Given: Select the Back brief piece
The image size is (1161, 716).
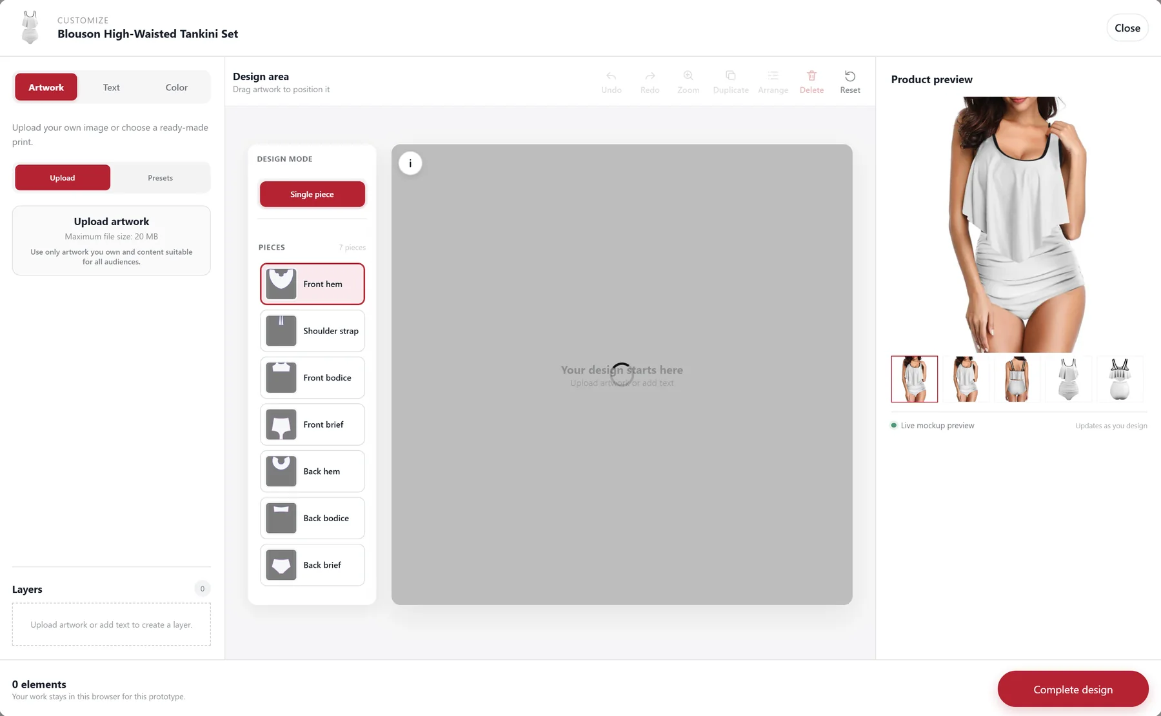Looking at the screenshot, I should pos(312,565).
